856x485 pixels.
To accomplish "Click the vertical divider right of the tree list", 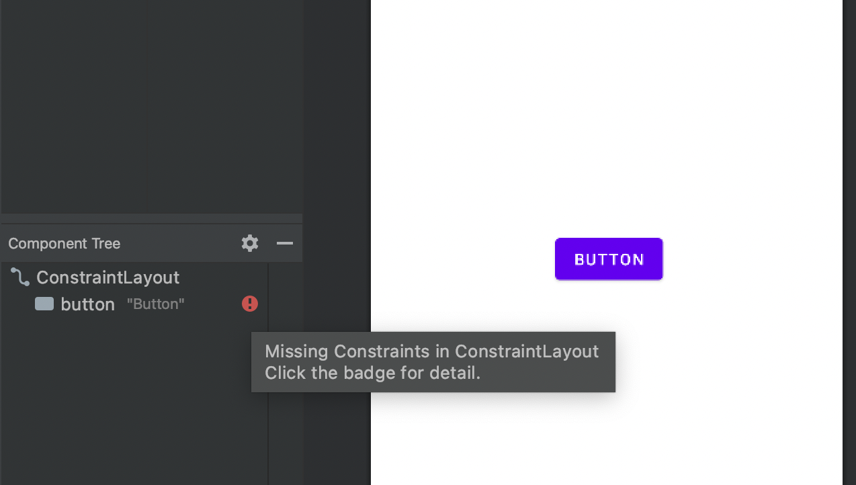I will (x=268, y=416).
